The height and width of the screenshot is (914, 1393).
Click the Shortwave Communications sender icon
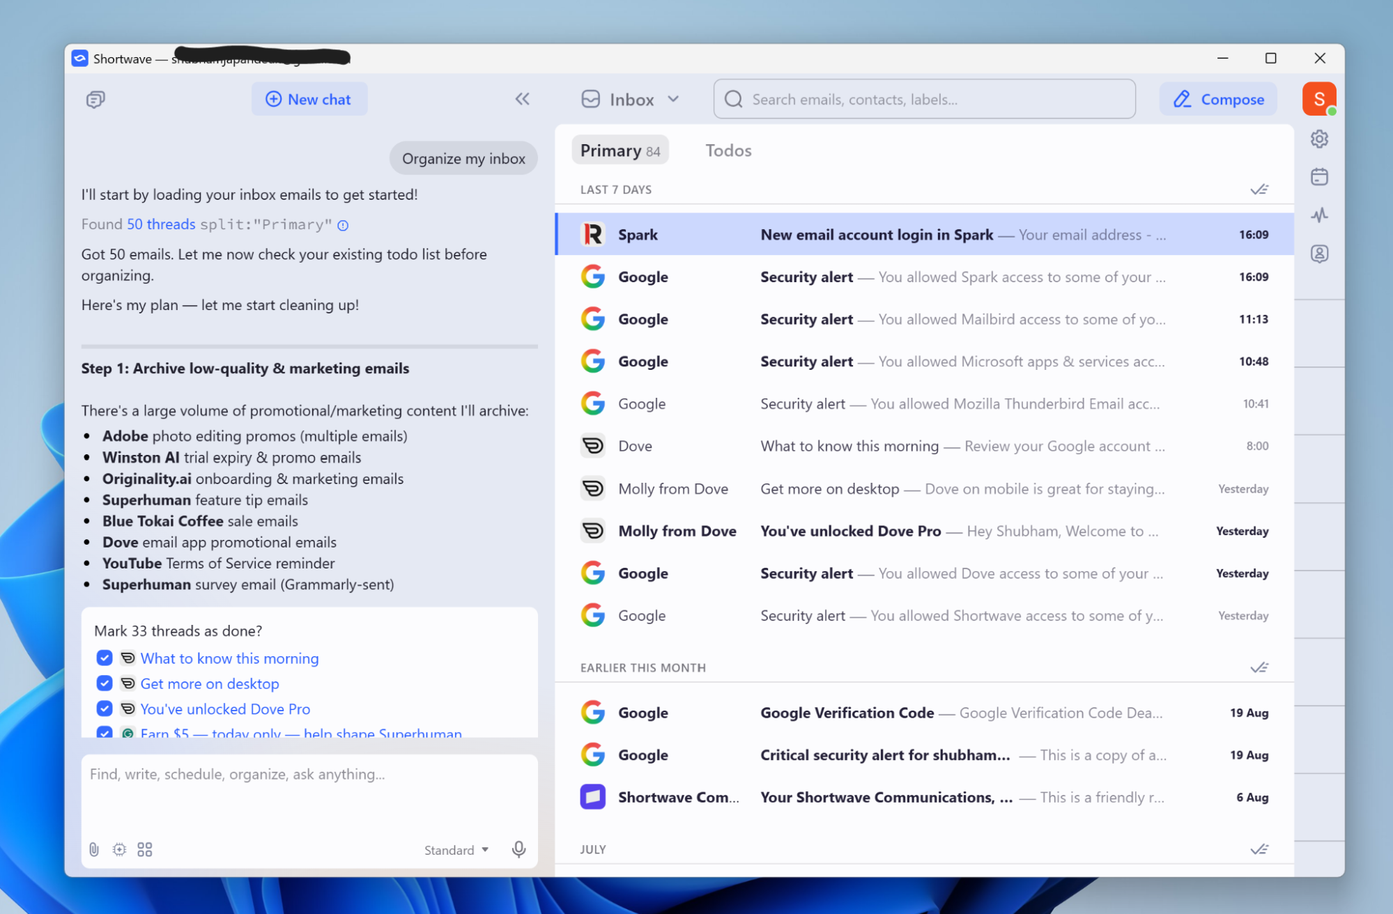point(593,797)
